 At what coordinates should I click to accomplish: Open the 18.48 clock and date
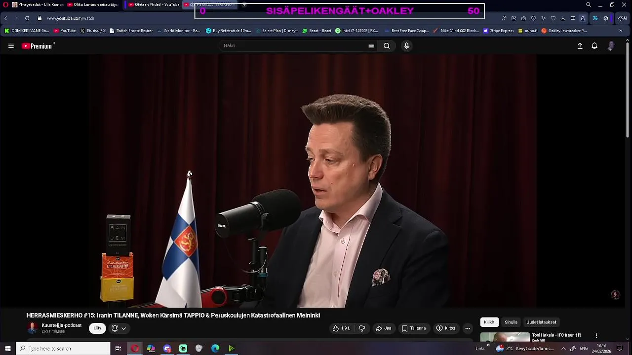pyautogui.click(x=601, y=349)
